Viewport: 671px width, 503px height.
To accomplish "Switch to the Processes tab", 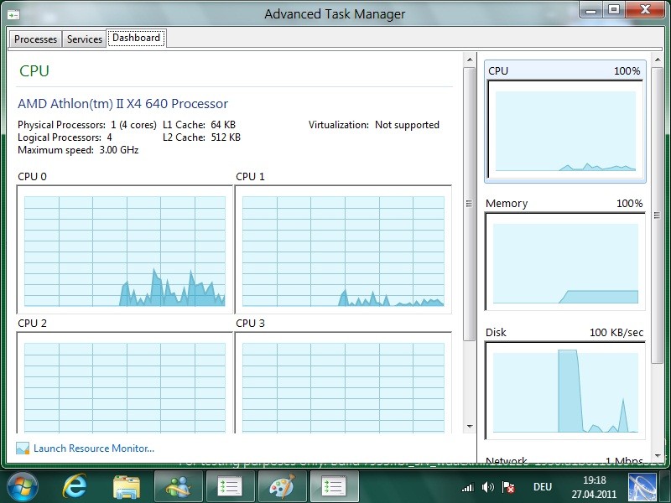I will (35, 39).
